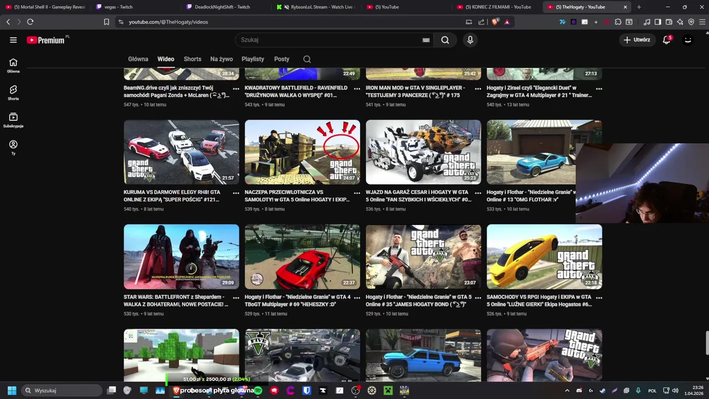
Task: Click the Utwórz create button
Action: click(637, 40)
